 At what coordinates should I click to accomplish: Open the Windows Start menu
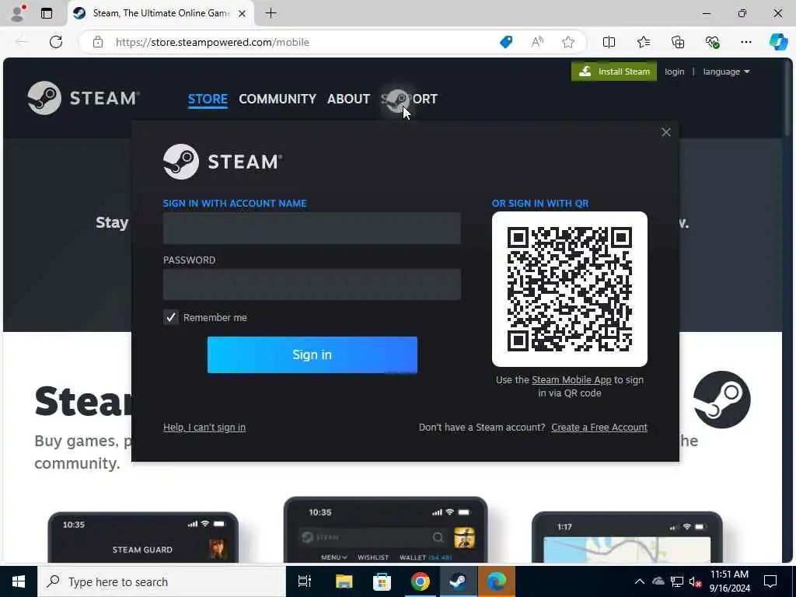19,581
